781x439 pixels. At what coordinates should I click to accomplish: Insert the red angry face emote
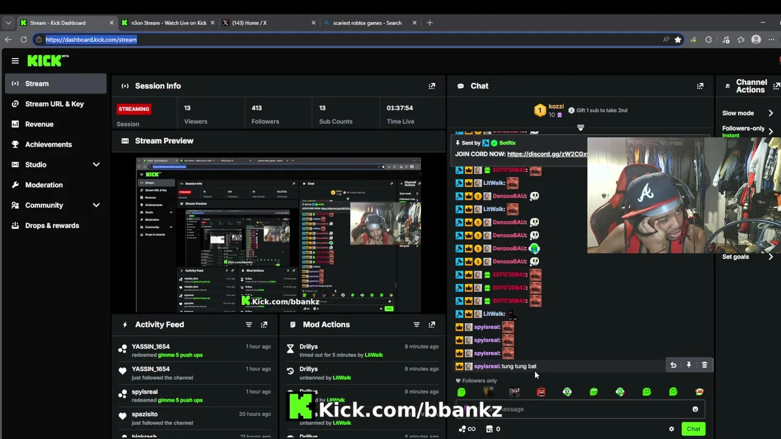[541, 392]
